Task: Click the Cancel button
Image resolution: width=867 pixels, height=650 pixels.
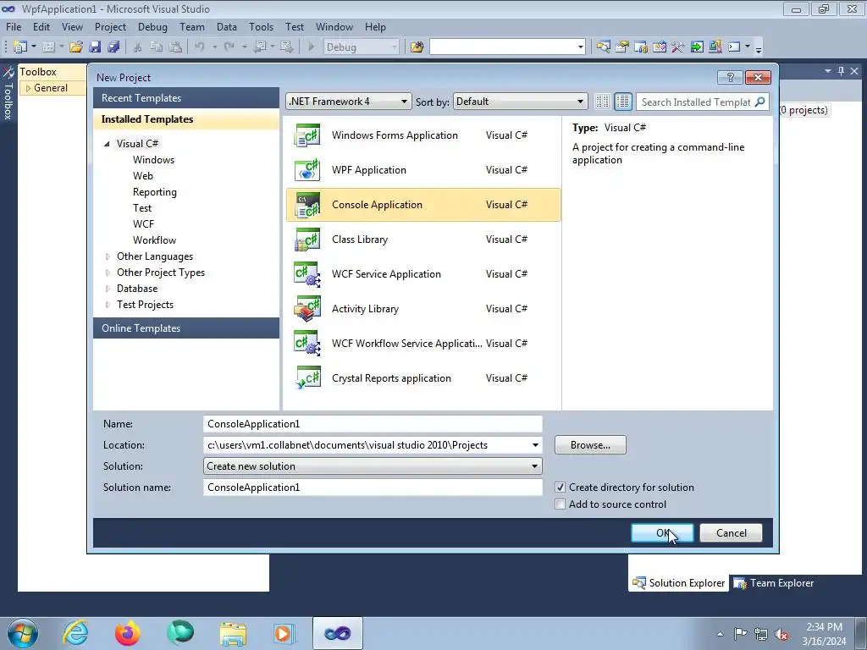Action: (x=731, y=533)
